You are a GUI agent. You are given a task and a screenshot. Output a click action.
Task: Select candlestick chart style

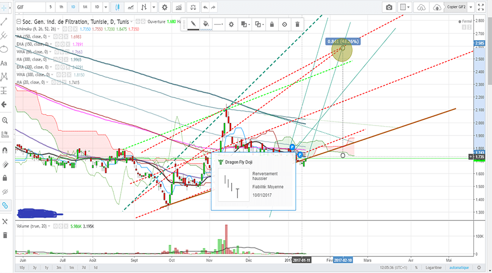[x=117, y=7]
